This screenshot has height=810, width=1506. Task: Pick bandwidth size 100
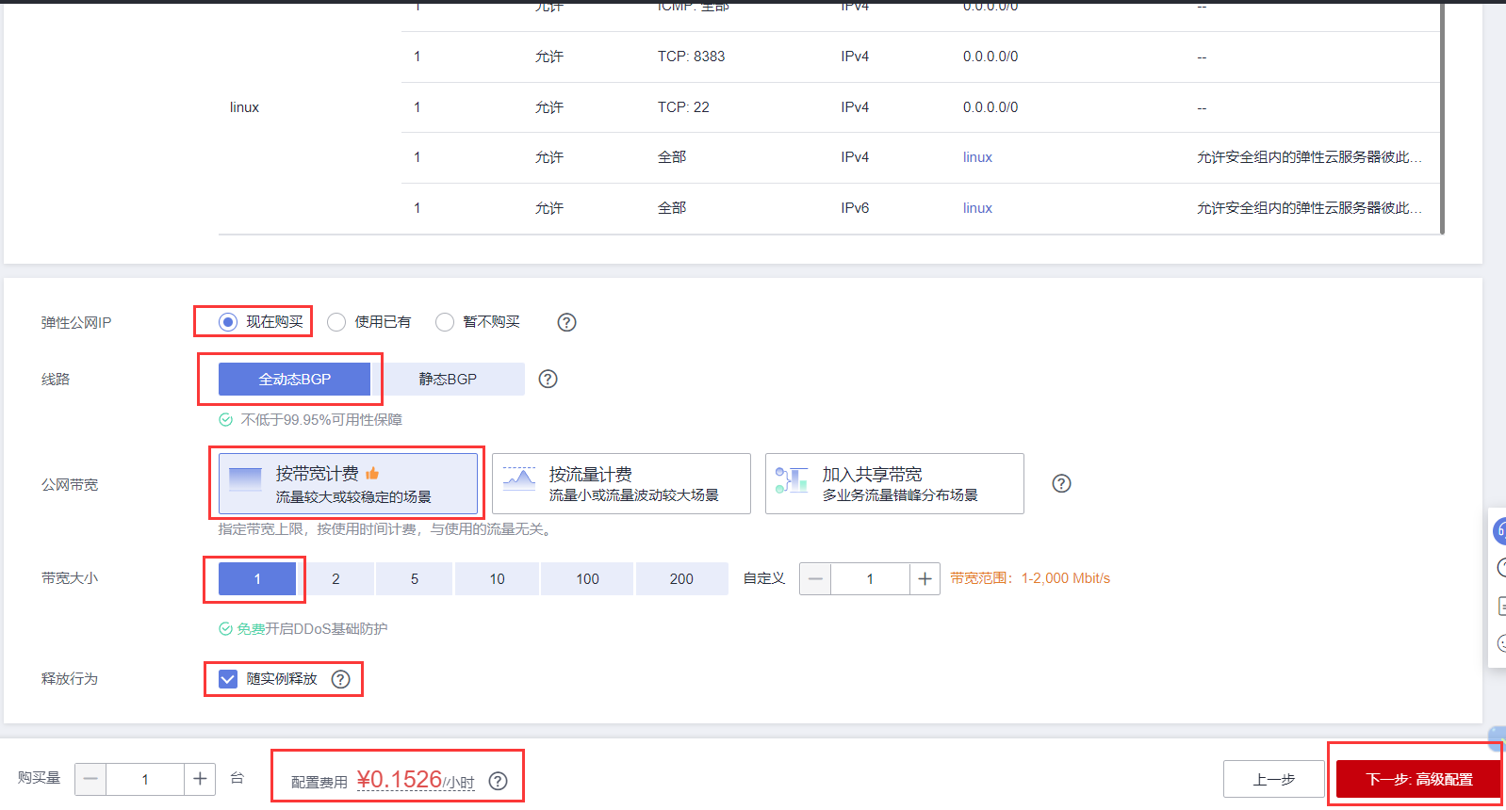[x=587, y=578]
